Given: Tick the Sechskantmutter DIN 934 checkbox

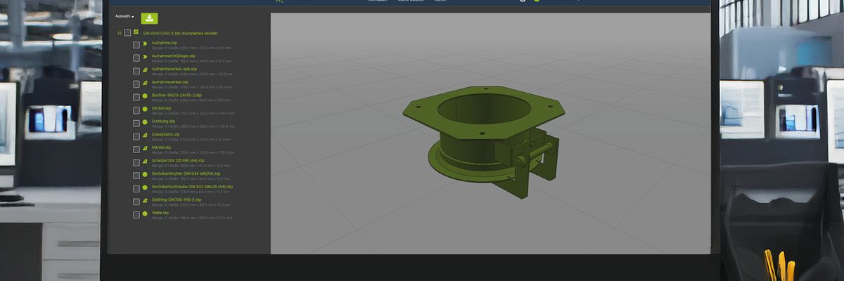Looking at the screenshot, I should (136, 176).
